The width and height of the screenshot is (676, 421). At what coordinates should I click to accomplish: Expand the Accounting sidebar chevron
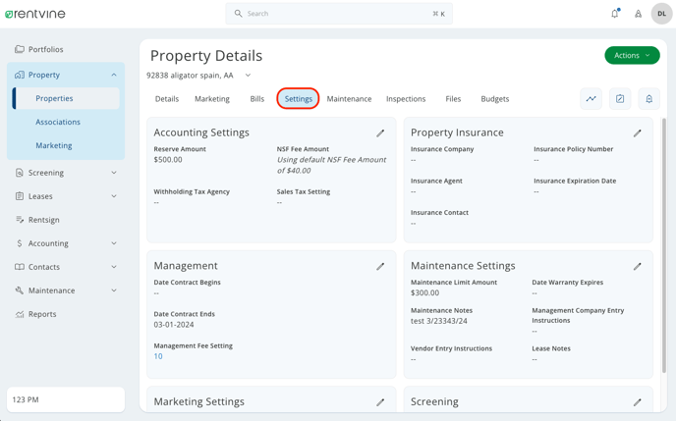coord(114,243)
